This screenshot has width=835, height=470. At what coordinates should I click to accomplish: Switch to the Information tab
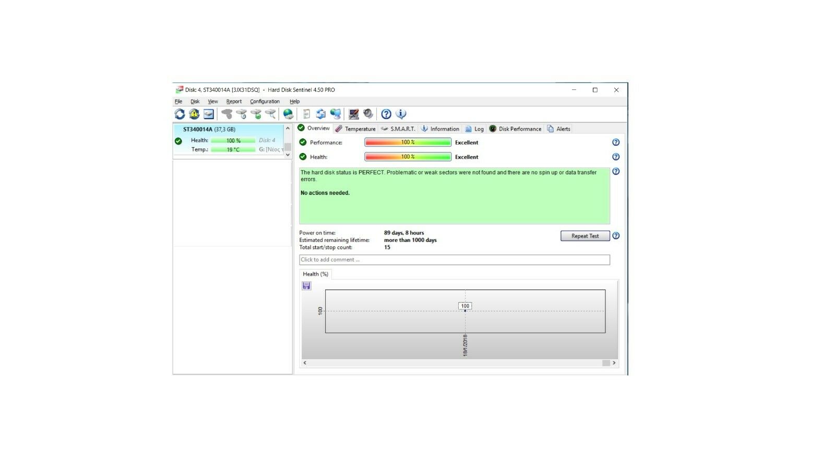tap(440, 128)
